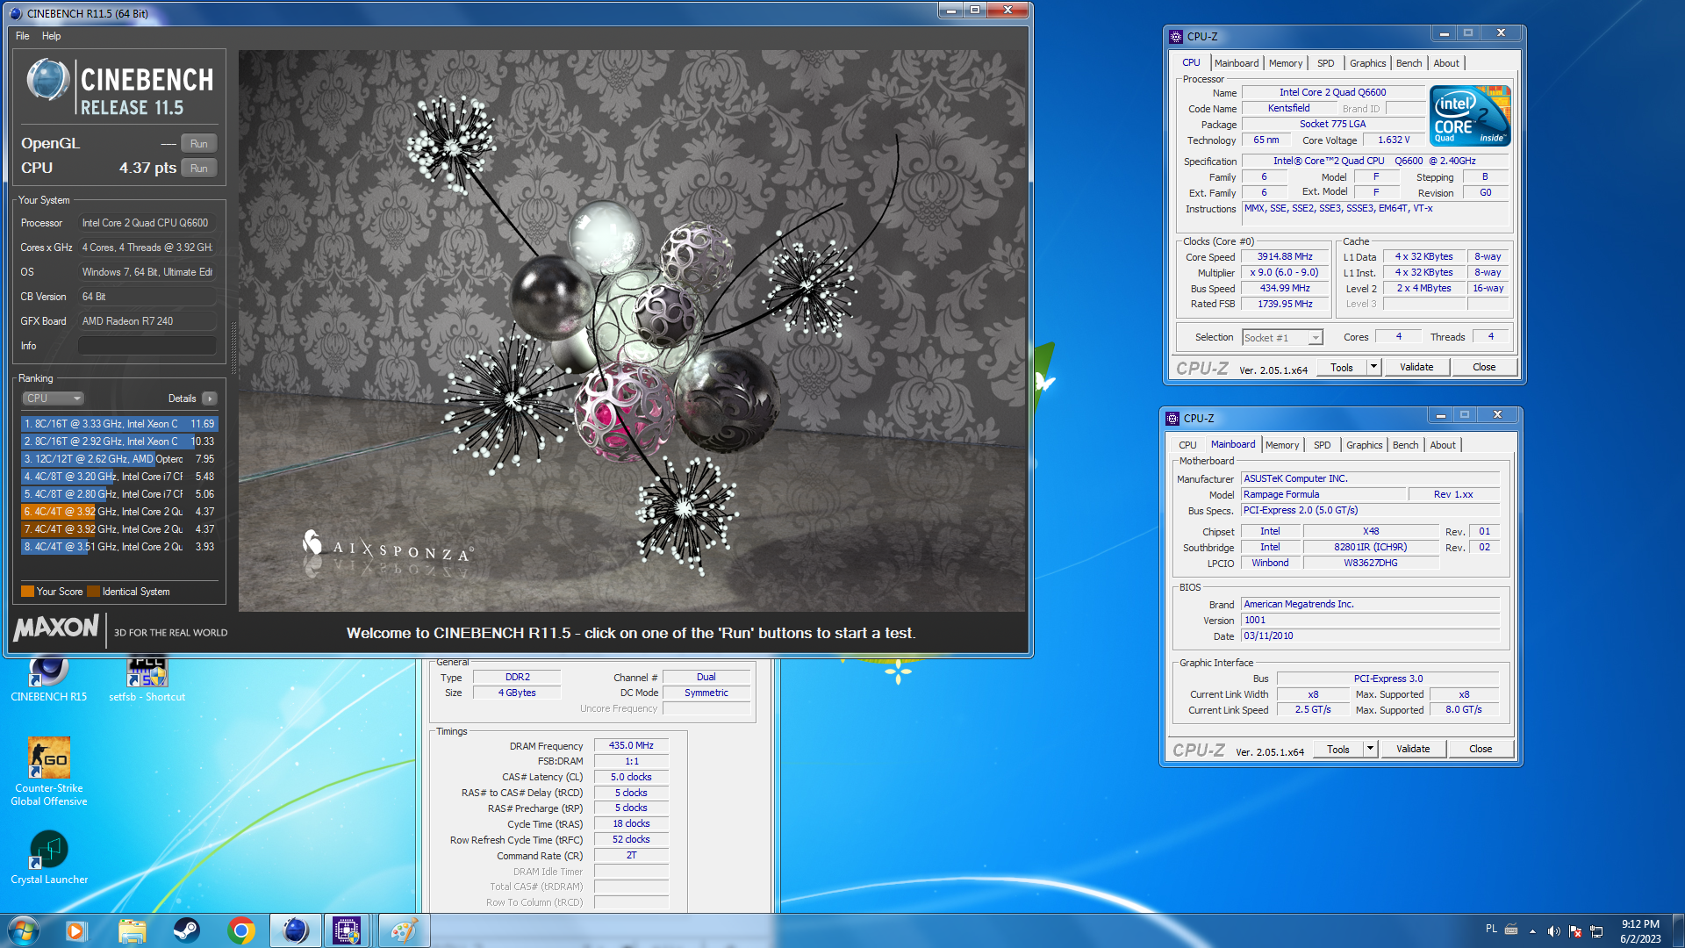Click the network tray icon
1685x948 pixels.
(1596, 931)
